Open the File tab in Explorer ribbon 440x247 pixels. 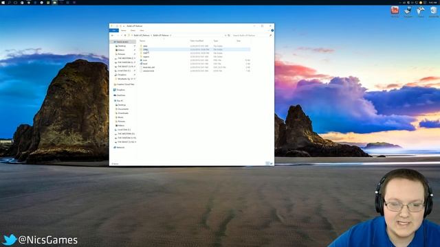click(x=114, y=30)
